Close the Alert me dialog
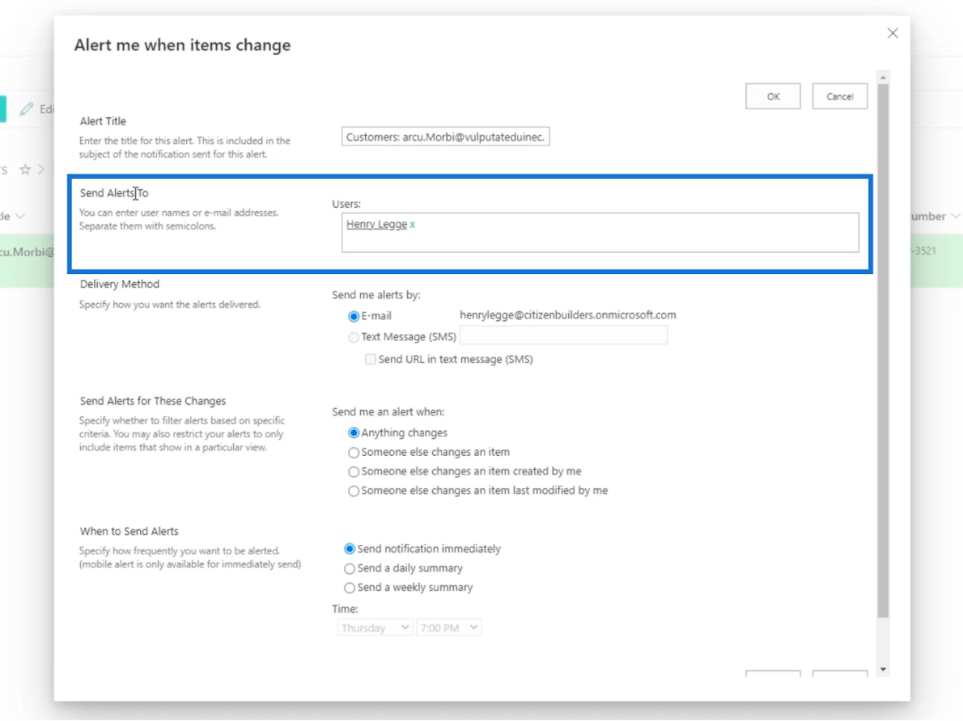Viewport: 963px width, 721px height. point(893,33)
